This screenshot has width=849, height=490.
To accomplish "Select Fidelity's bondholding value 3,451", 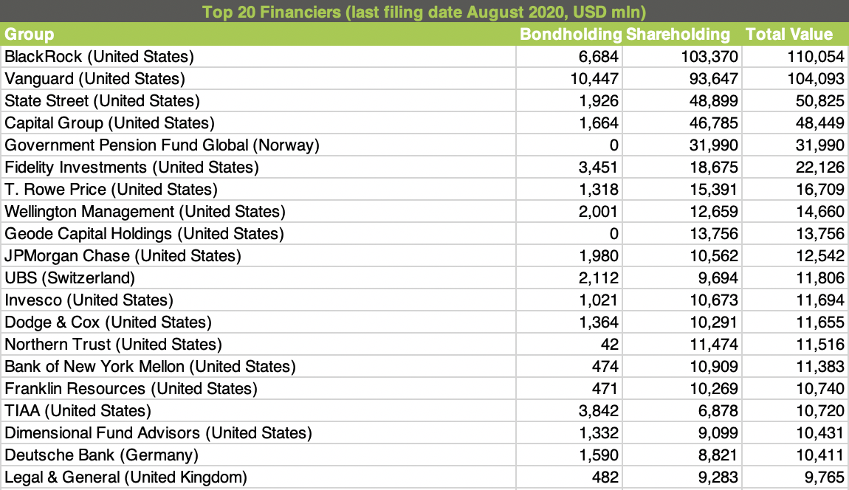I will point(570,168).
